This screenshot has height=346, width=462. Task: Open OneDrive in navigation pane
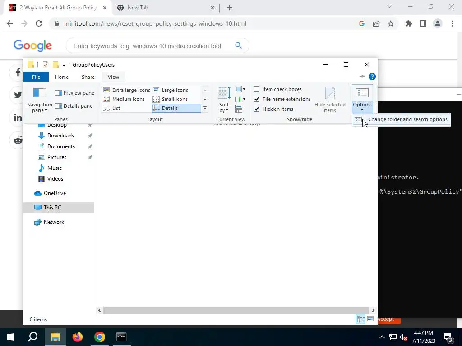coord(55,193)
